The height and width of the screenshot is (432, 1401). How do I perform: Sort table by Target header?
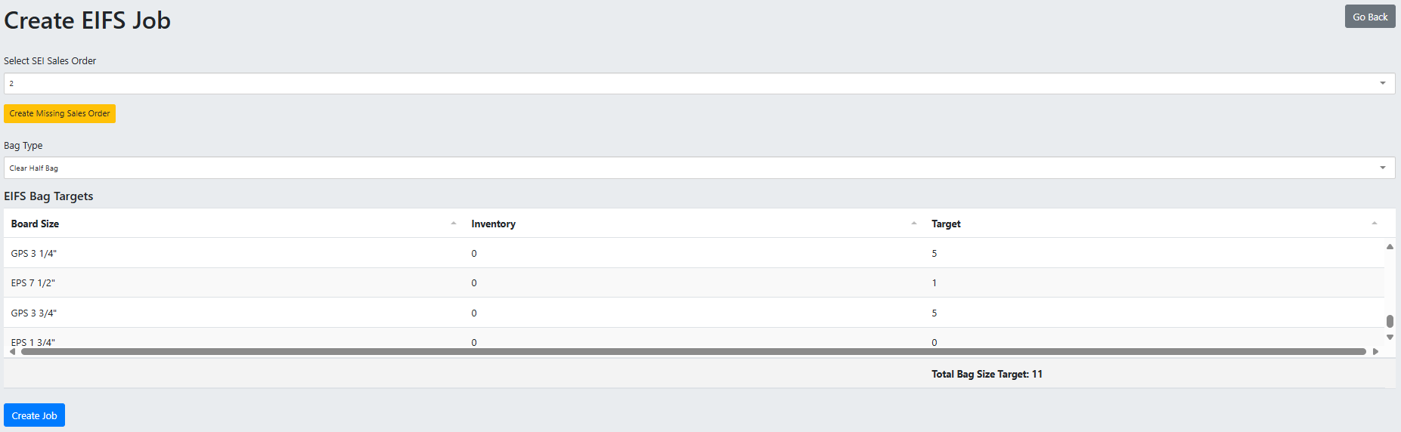click(x=946, y=224)
